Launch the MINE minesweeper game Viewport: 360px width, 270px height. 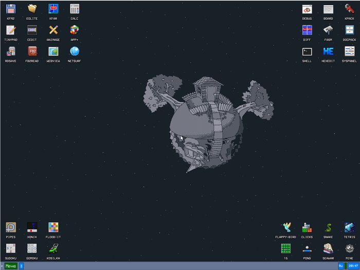click(349, 249)
